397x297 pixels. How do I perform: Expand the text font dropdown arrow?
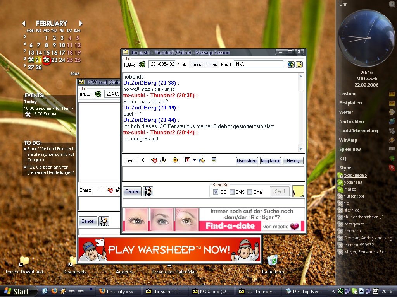pos(194,160)
